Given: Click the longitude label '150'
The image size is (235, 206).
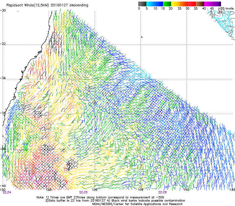Looking at the screenshot, I should tap(3, 190).
